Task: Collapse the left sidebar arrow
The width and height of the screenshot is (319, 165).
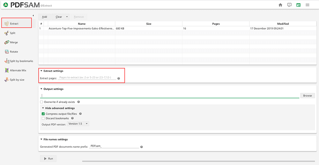Action: pos(33,16)
